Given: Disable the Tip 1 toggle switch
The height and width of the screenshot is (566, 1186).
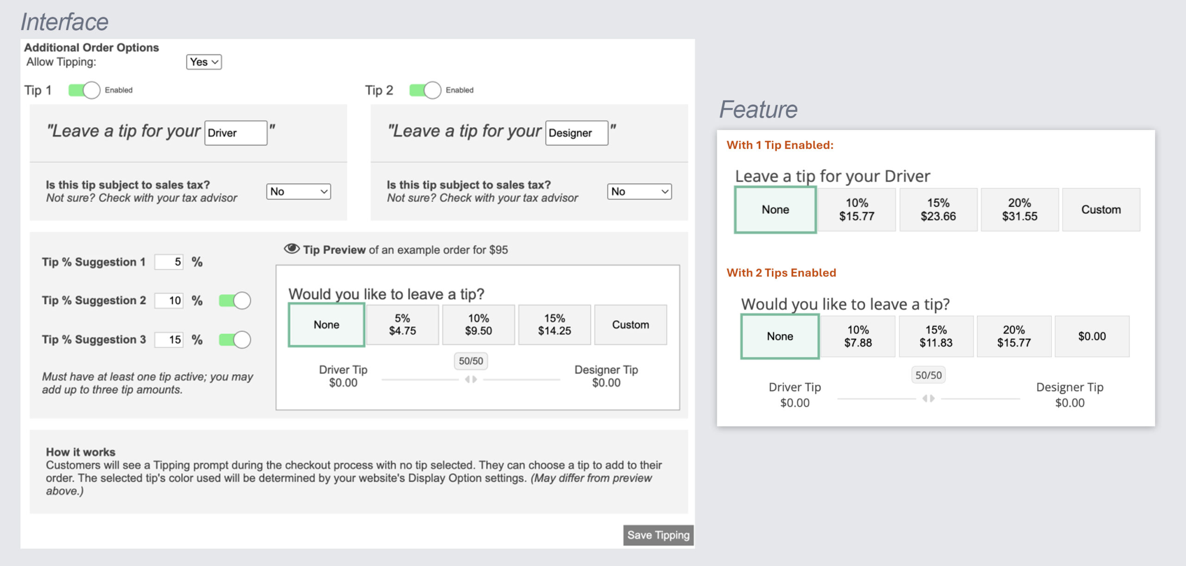Looking at the screenshot, I should coord(84,90).
